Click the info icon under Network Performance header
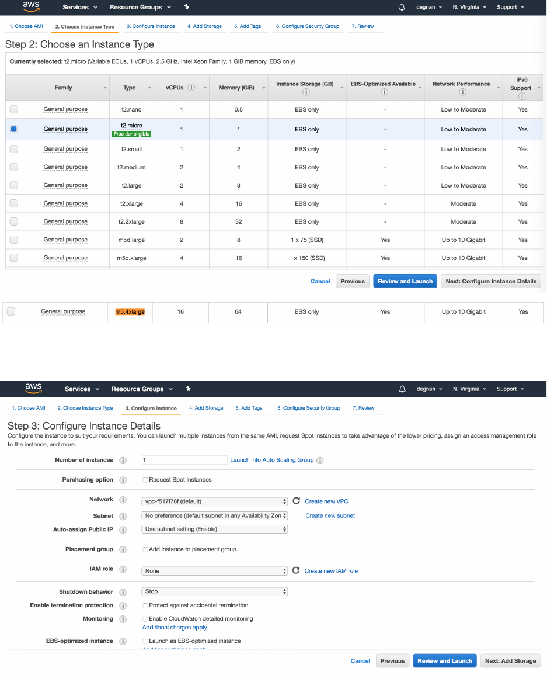This screenshot has width=547, height=675. point(462,92)
